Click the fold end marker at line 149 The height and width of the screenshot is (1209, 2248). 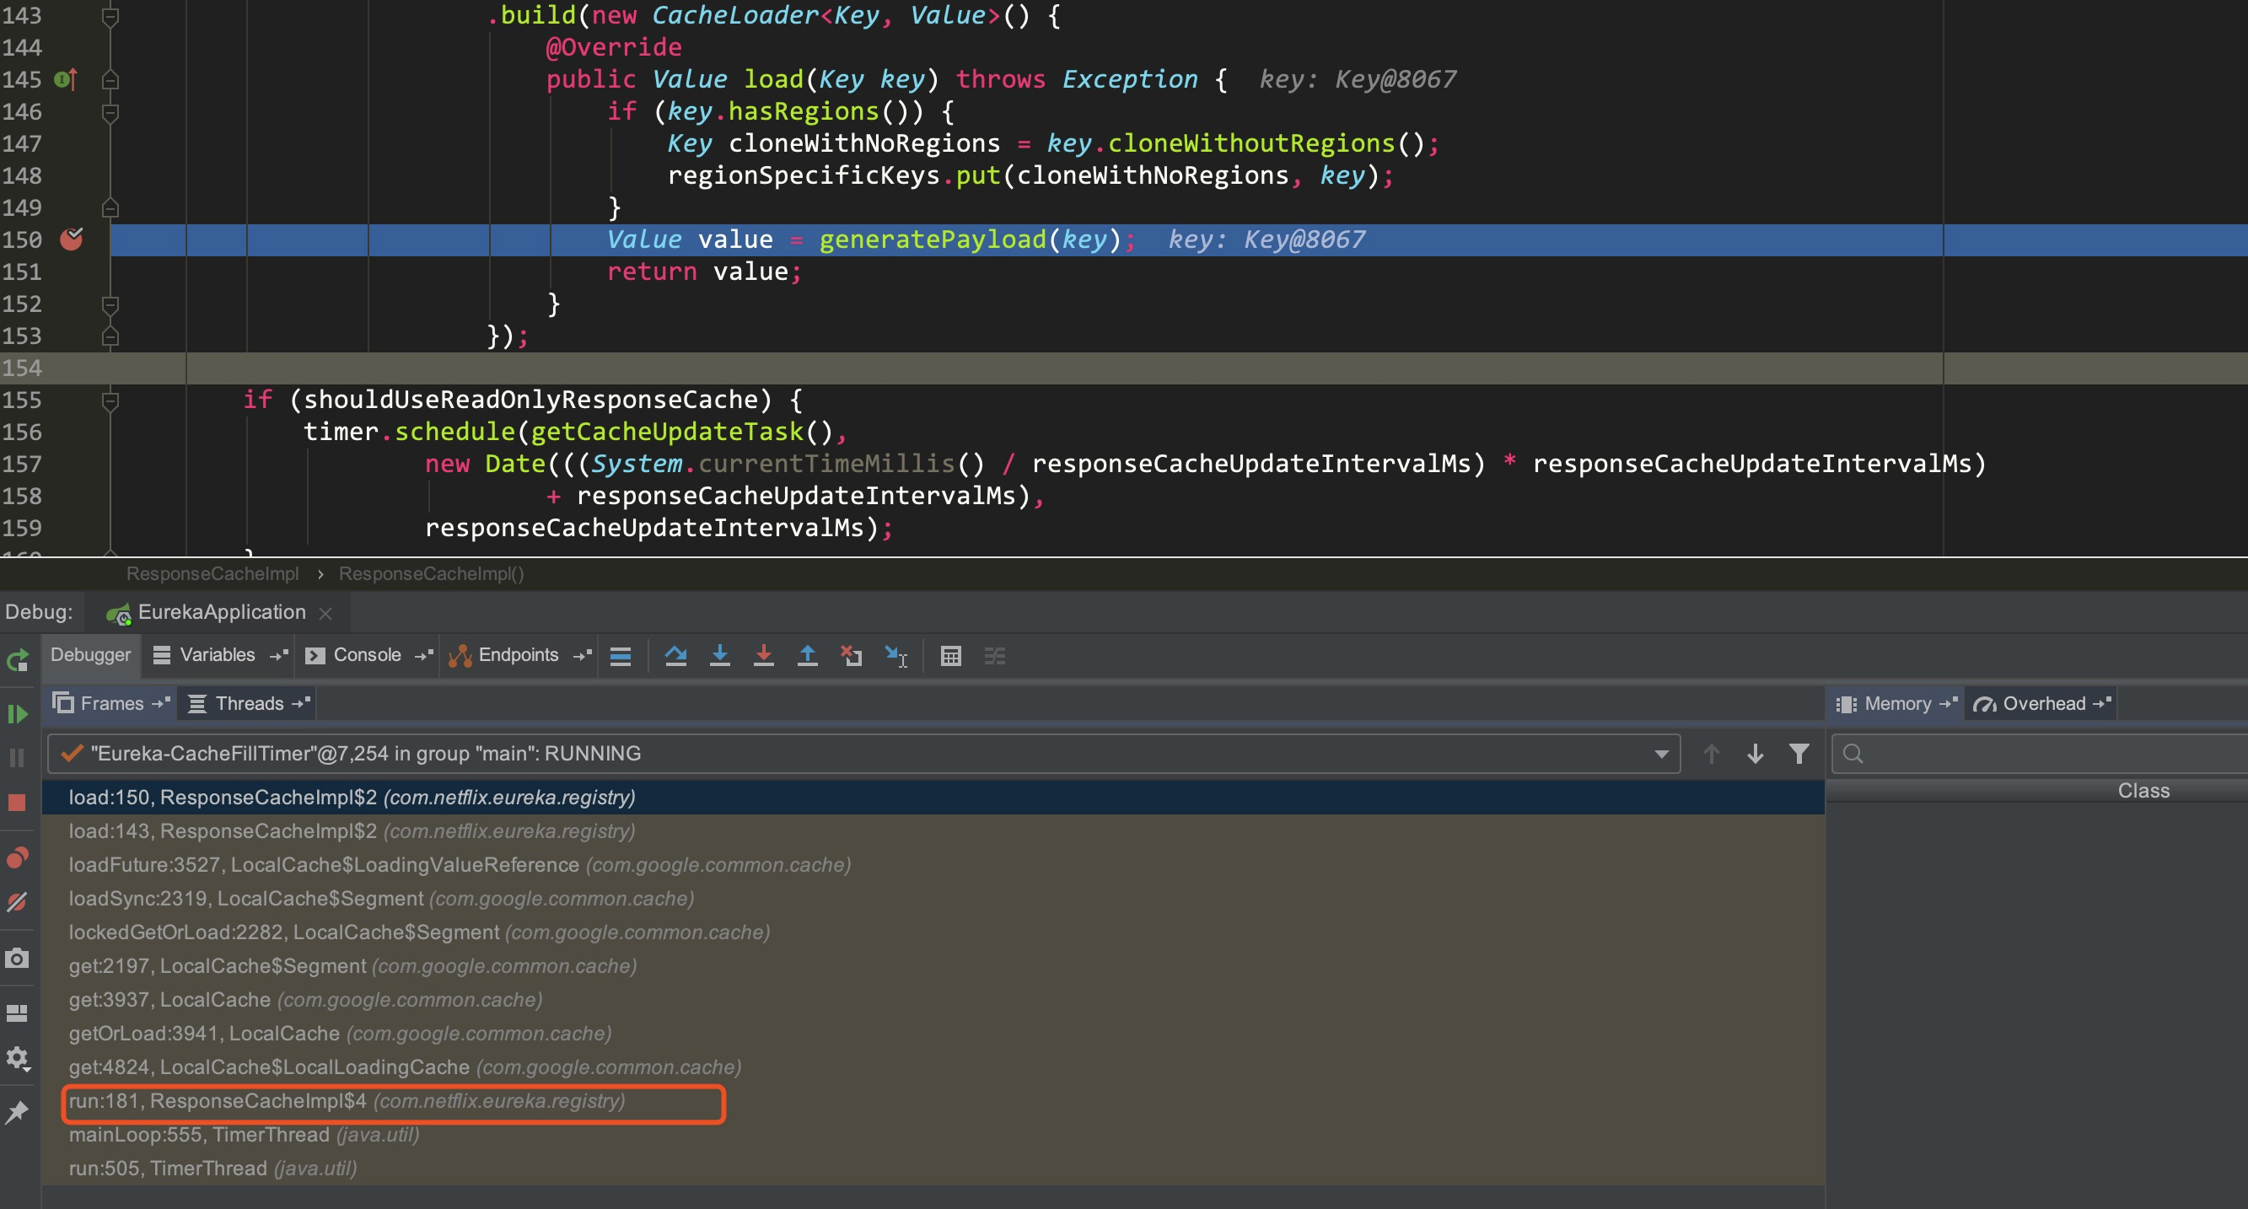point(110,207)
